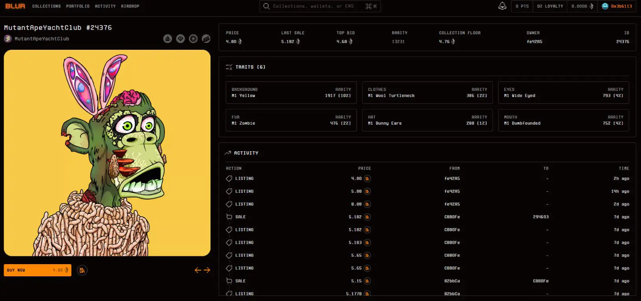Viewport: 641px width, 301px height.
Task: Open owner fe42A5 in the stats bar
Action: coord(534,42)
